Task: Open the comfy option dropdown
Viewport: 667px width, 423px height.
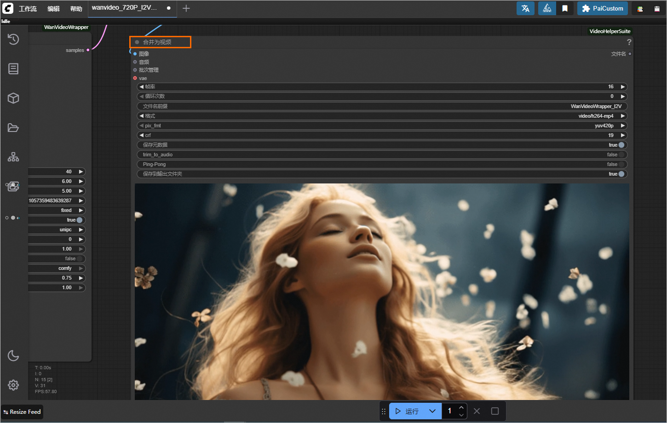Action: (x=57, y=268)
